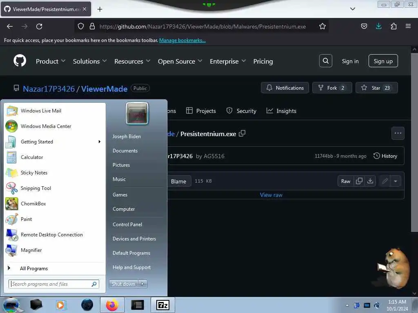Show hidden system tray icons

point(347,305)
